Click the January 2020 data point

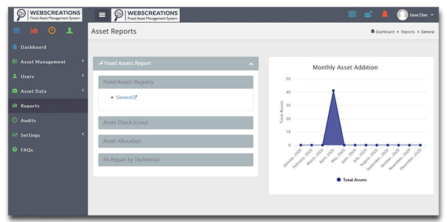[301, 145]
